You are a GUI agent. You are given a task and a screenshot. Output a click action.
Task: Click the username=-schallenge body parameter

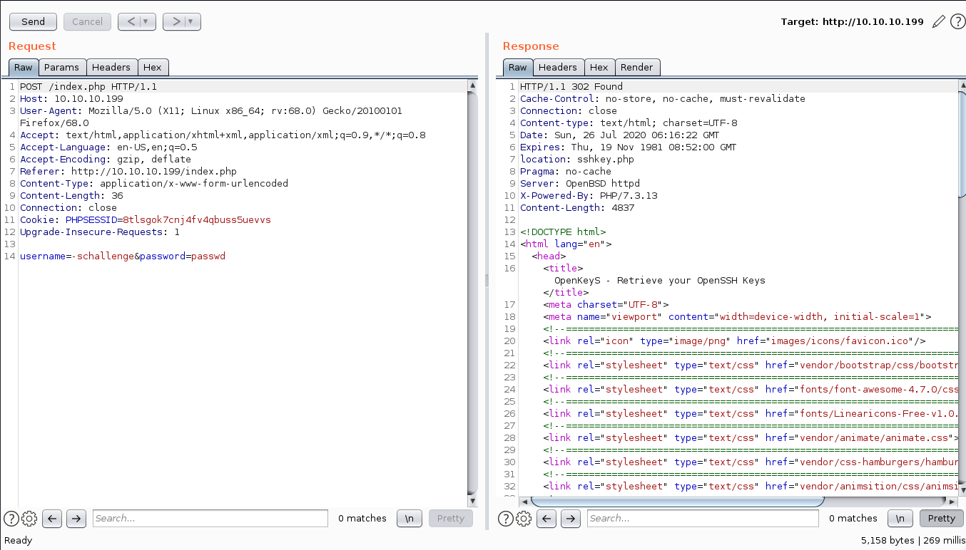77,256
